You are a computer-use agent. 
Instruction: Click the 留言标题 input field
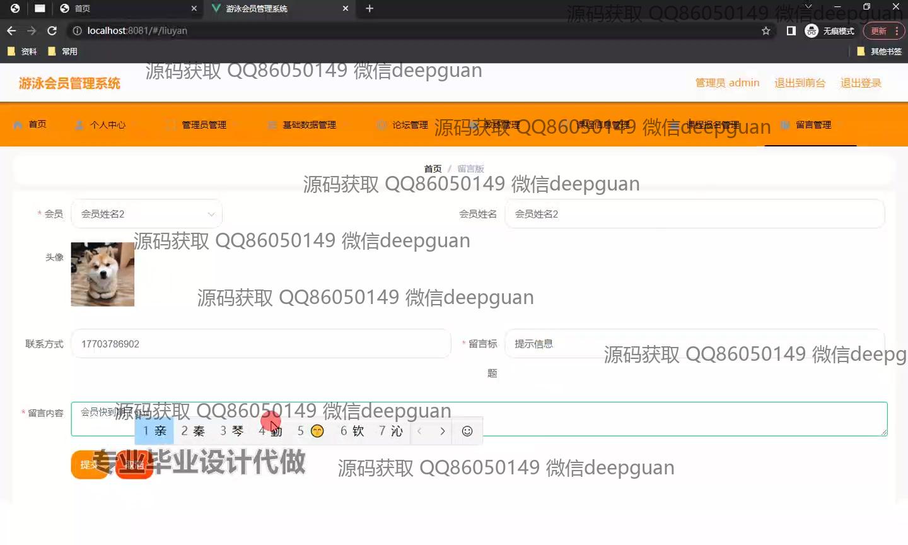(x=694, y=344)
